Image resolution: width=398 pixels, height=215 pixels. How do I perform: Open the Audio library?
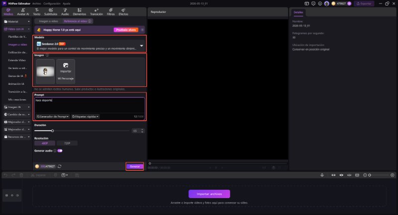[x=65, y=12]
